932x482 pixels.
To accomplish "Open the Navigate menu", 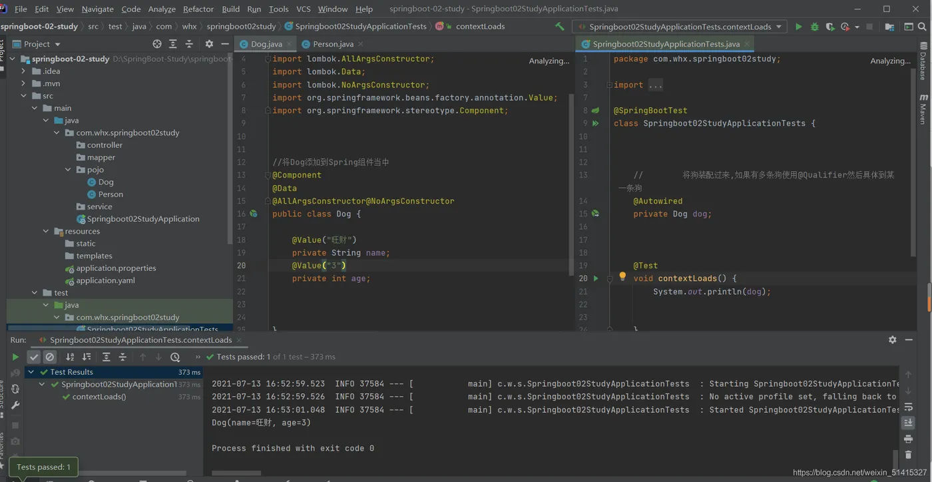I will coord(98,9).
